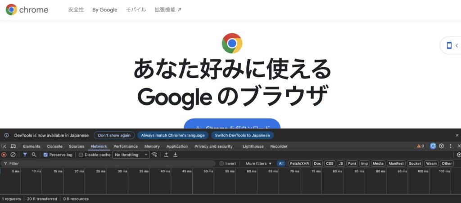Filter requests by Fetch/XHR
The width and height of the screenshot is (461, 203).
(299, 163)
